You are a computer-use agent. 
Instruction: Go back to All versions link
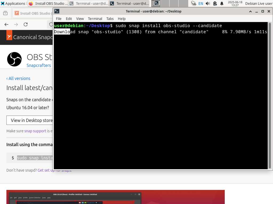coord(18,78)
